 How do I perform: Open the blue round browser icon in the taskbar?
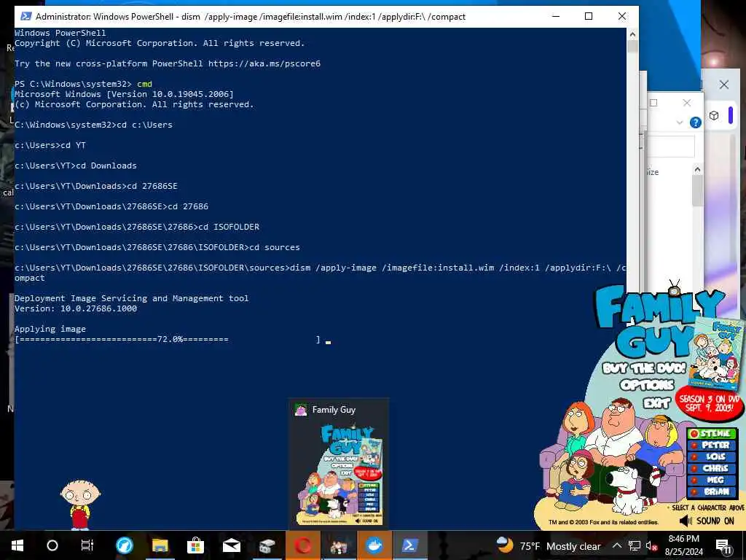[x=125, y=545]
